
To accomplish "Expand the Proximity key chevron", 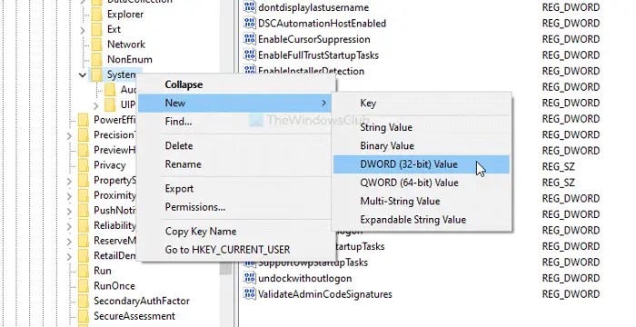I will [x=69, y=196].
